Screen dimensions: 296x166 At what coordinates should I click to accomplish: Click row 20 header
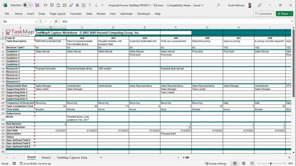(x=3, y=86)
